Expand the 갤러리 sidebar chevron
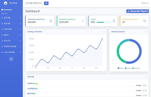151x97 pixels. [20, 35]
